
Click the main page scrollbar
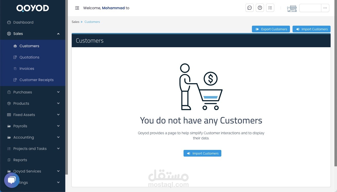click(x=336, y=83)
